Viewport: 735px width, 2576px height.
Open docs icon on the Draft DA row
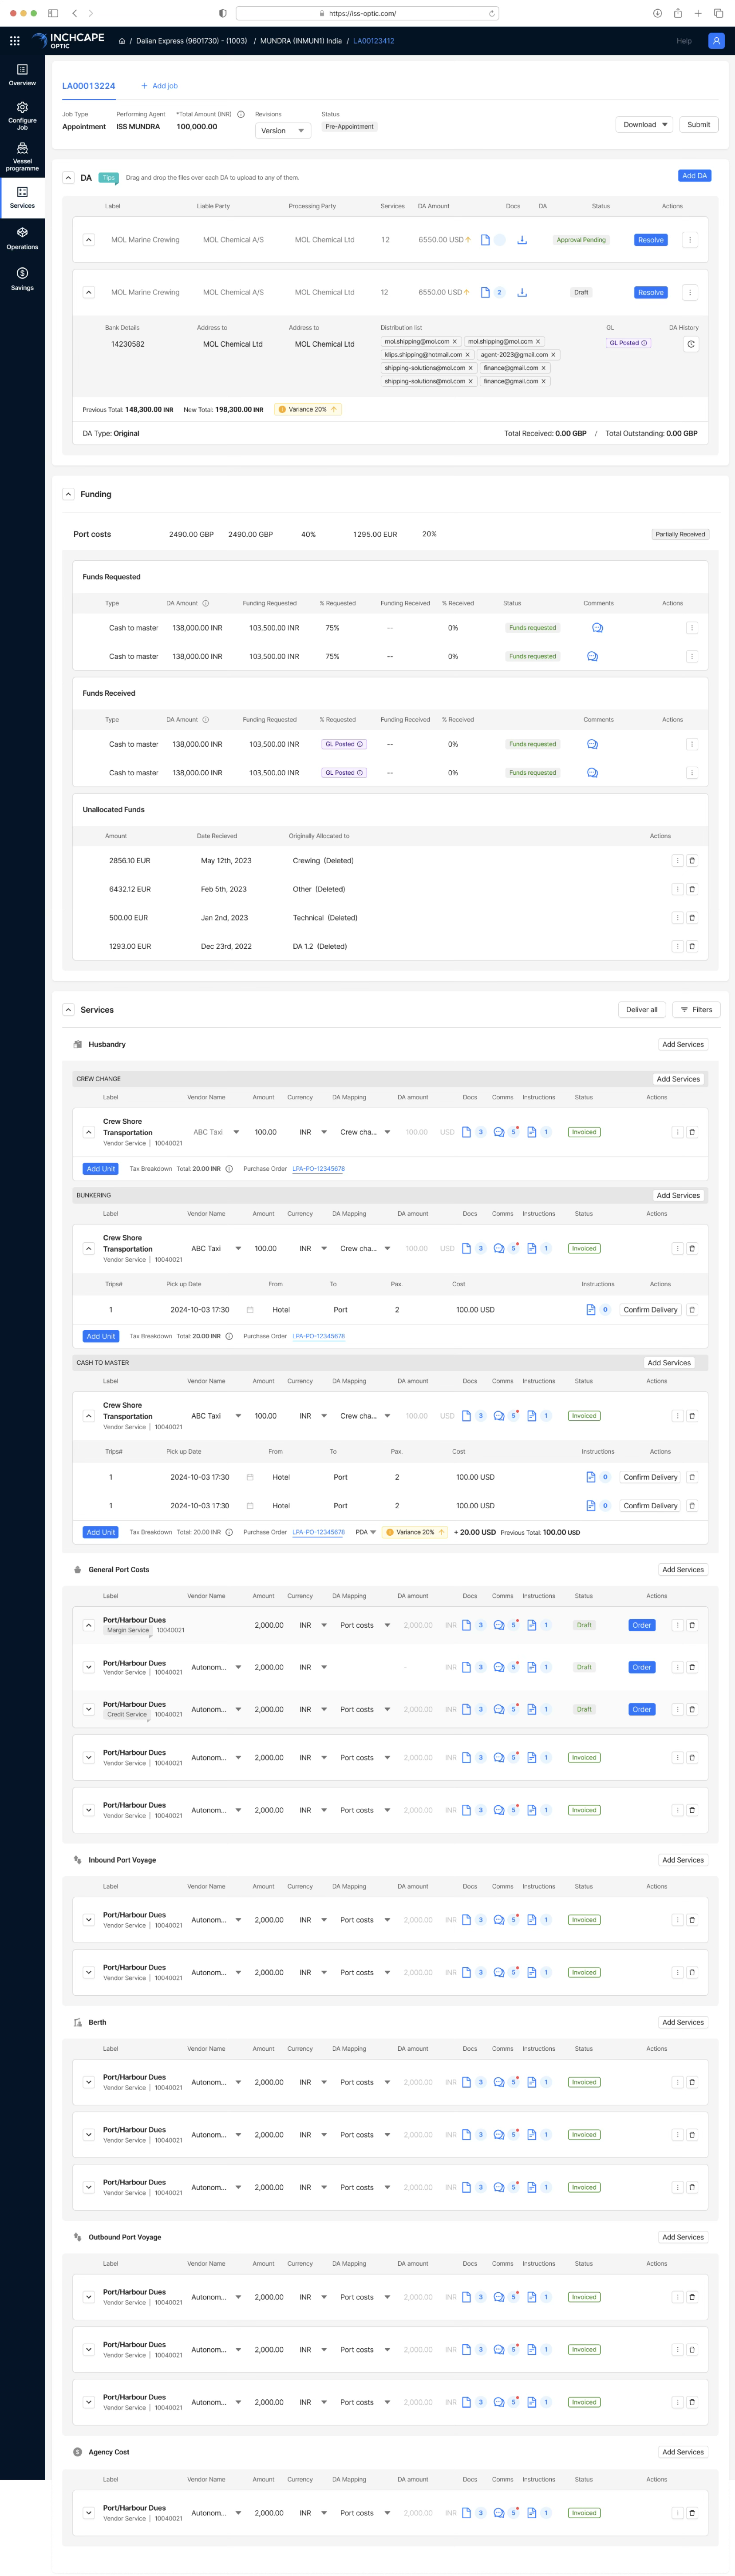485,292
